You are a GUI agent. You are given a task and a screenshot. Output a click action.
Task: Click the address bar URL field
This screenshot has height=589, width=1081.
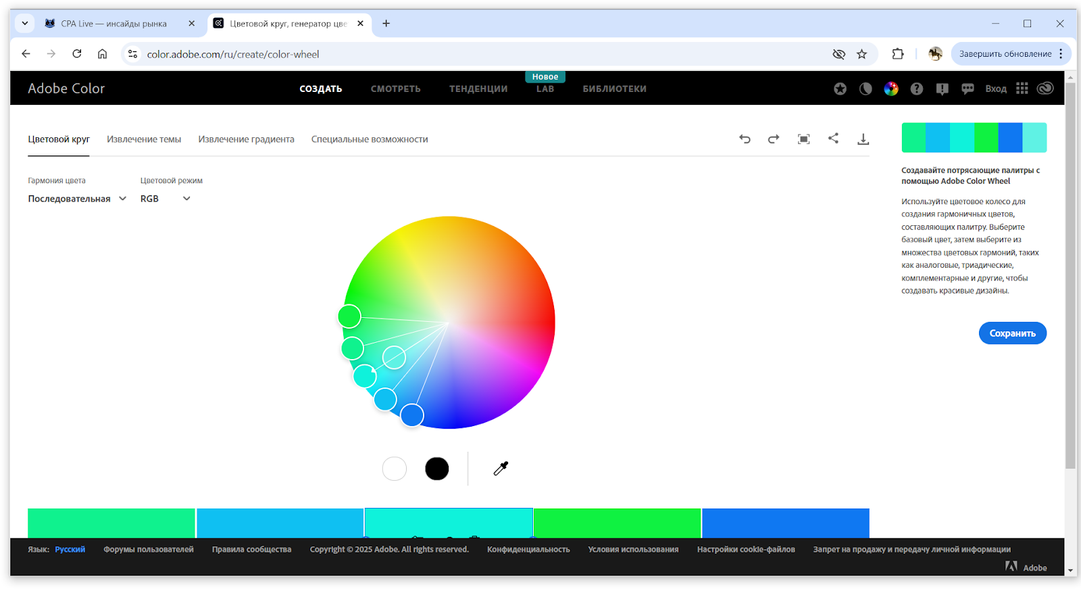click(473, 54)
